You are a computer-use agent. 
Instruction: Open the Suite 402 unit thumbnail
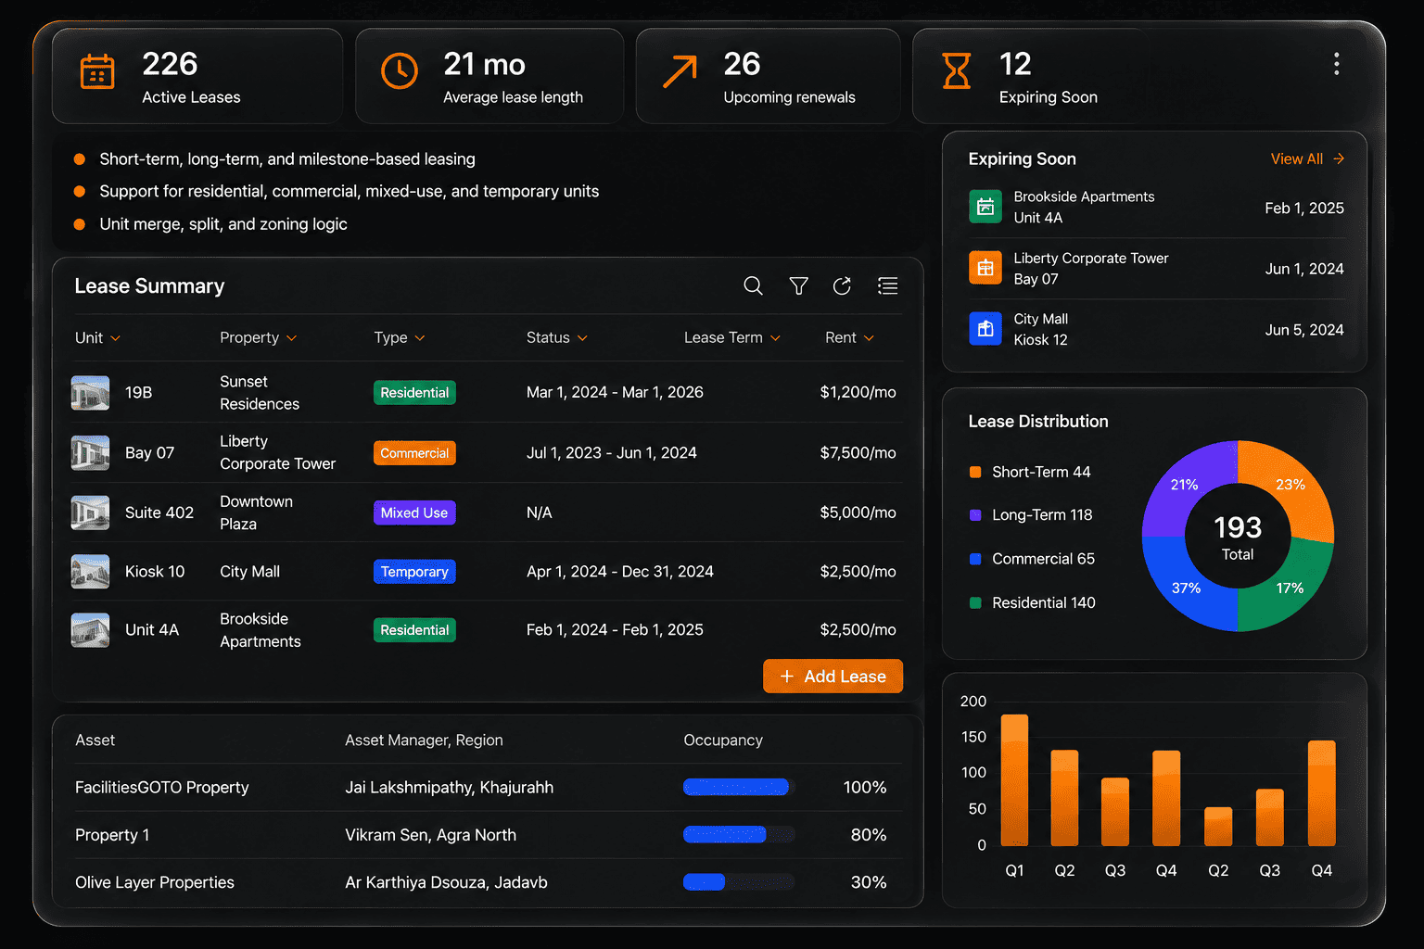click(x=91, y=512)
